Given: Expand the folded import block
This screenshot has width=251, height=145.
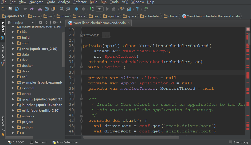Looking at the screenshot, I should click(x=81, y=35).
